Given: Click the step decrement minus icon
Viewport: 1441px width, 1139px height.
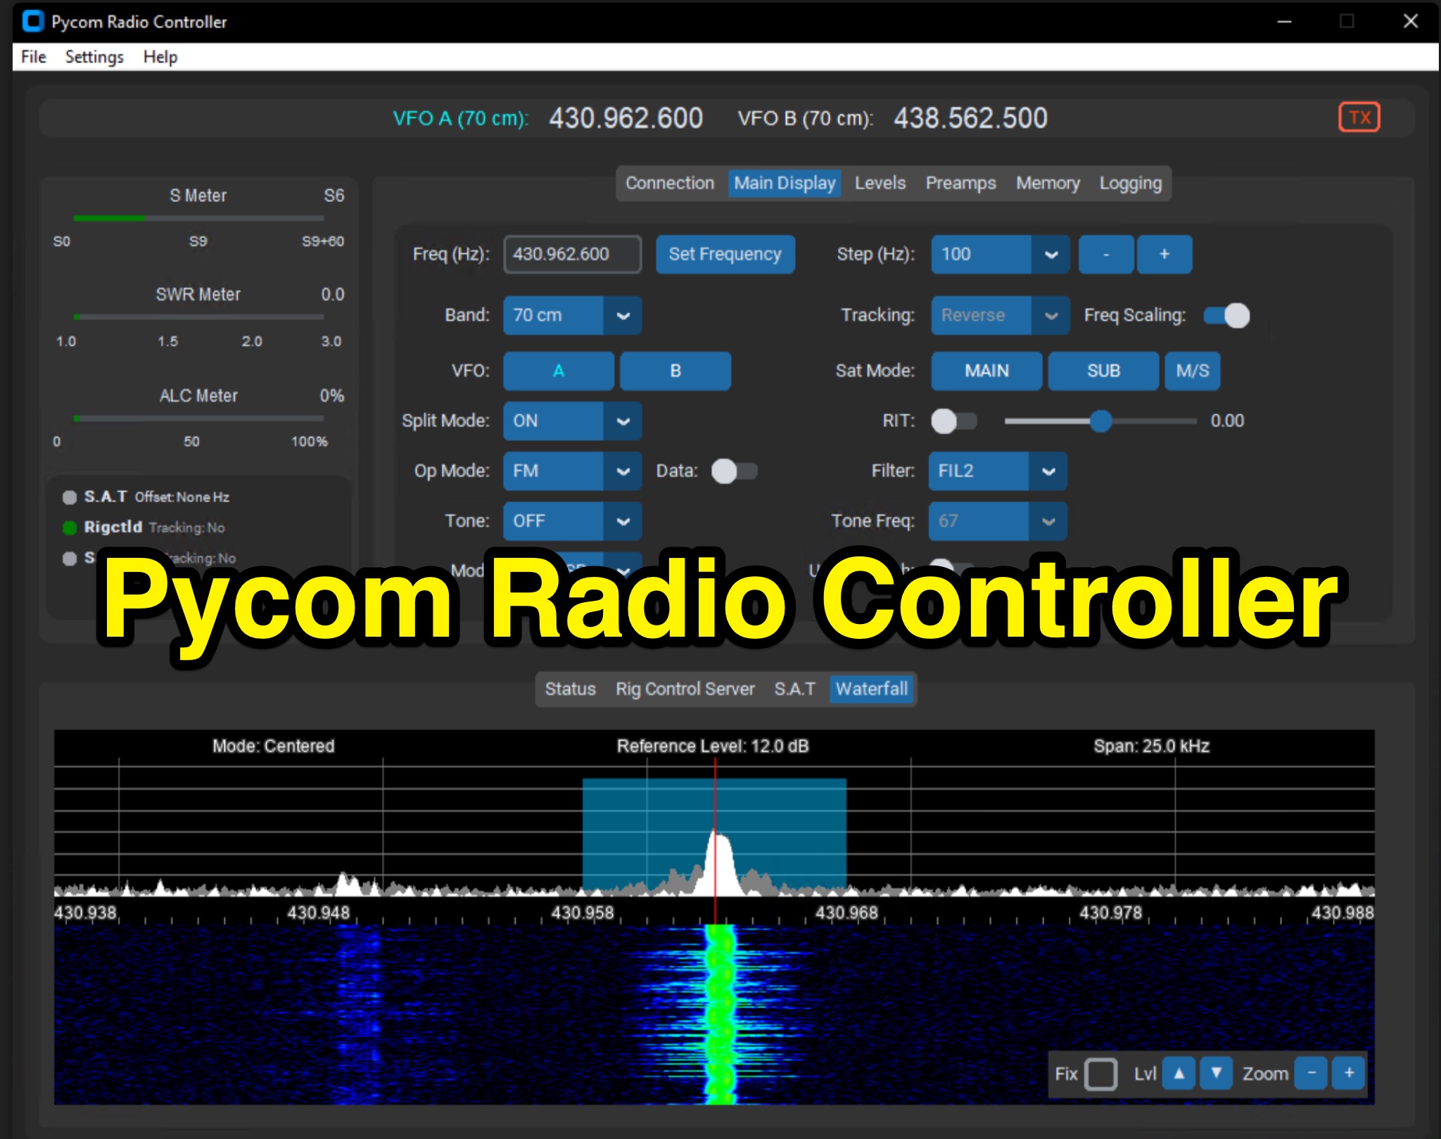Looking at the screenshot, I should 1106,255.
